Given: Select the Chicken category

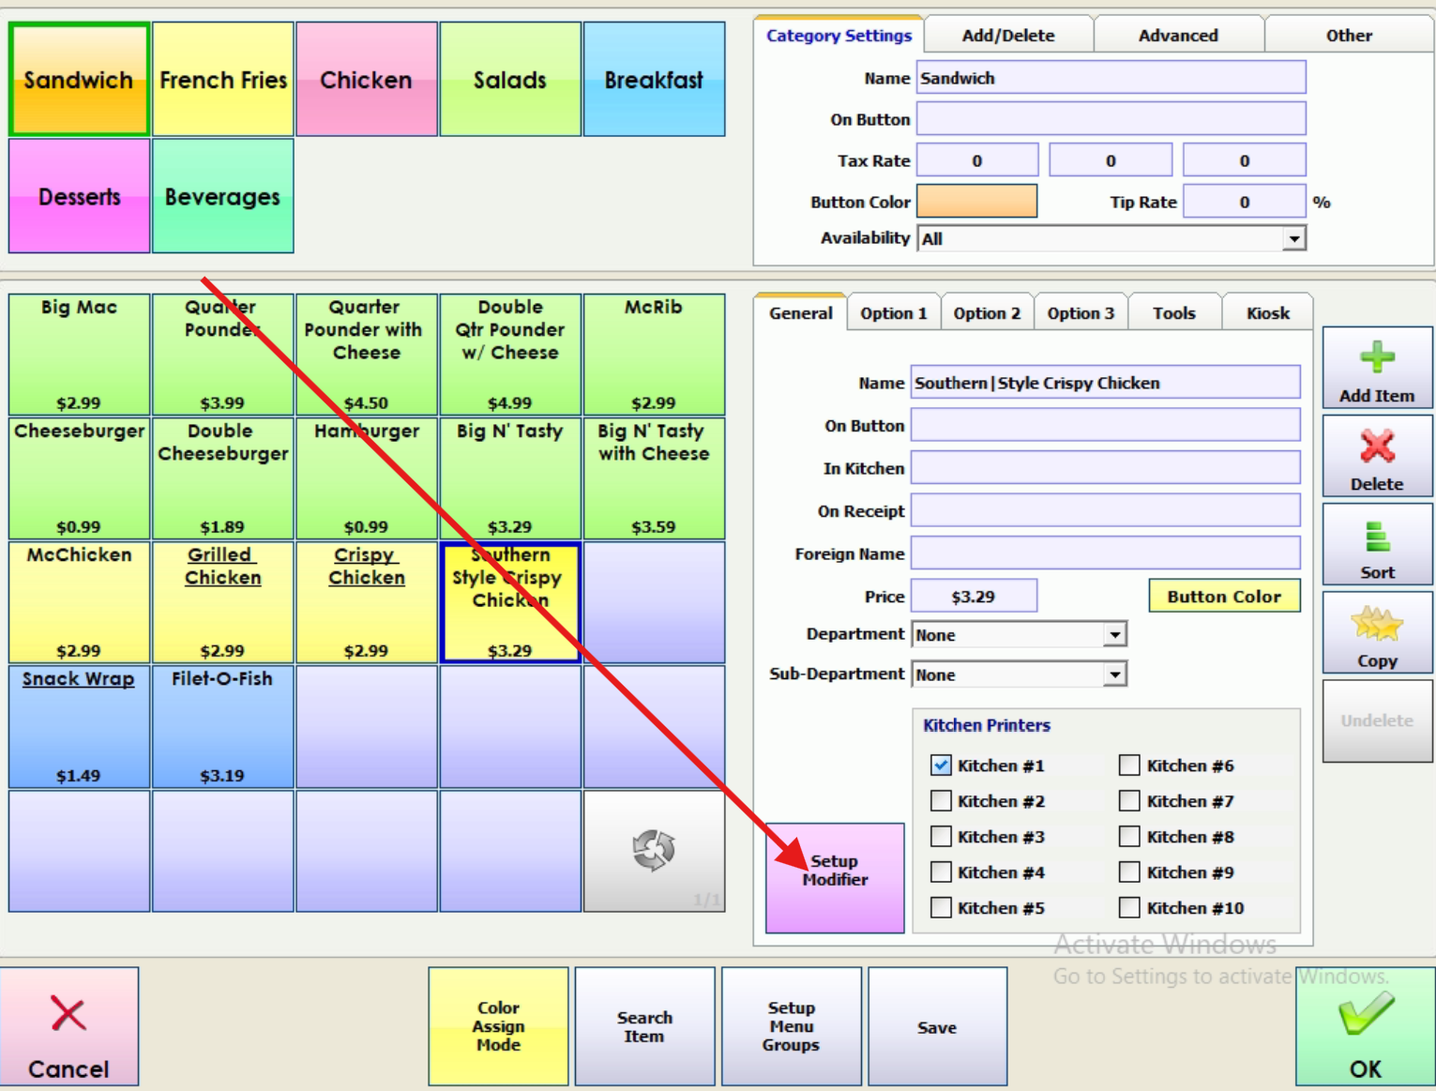Looking at the screenshot, I should click(x=367, y=80).
